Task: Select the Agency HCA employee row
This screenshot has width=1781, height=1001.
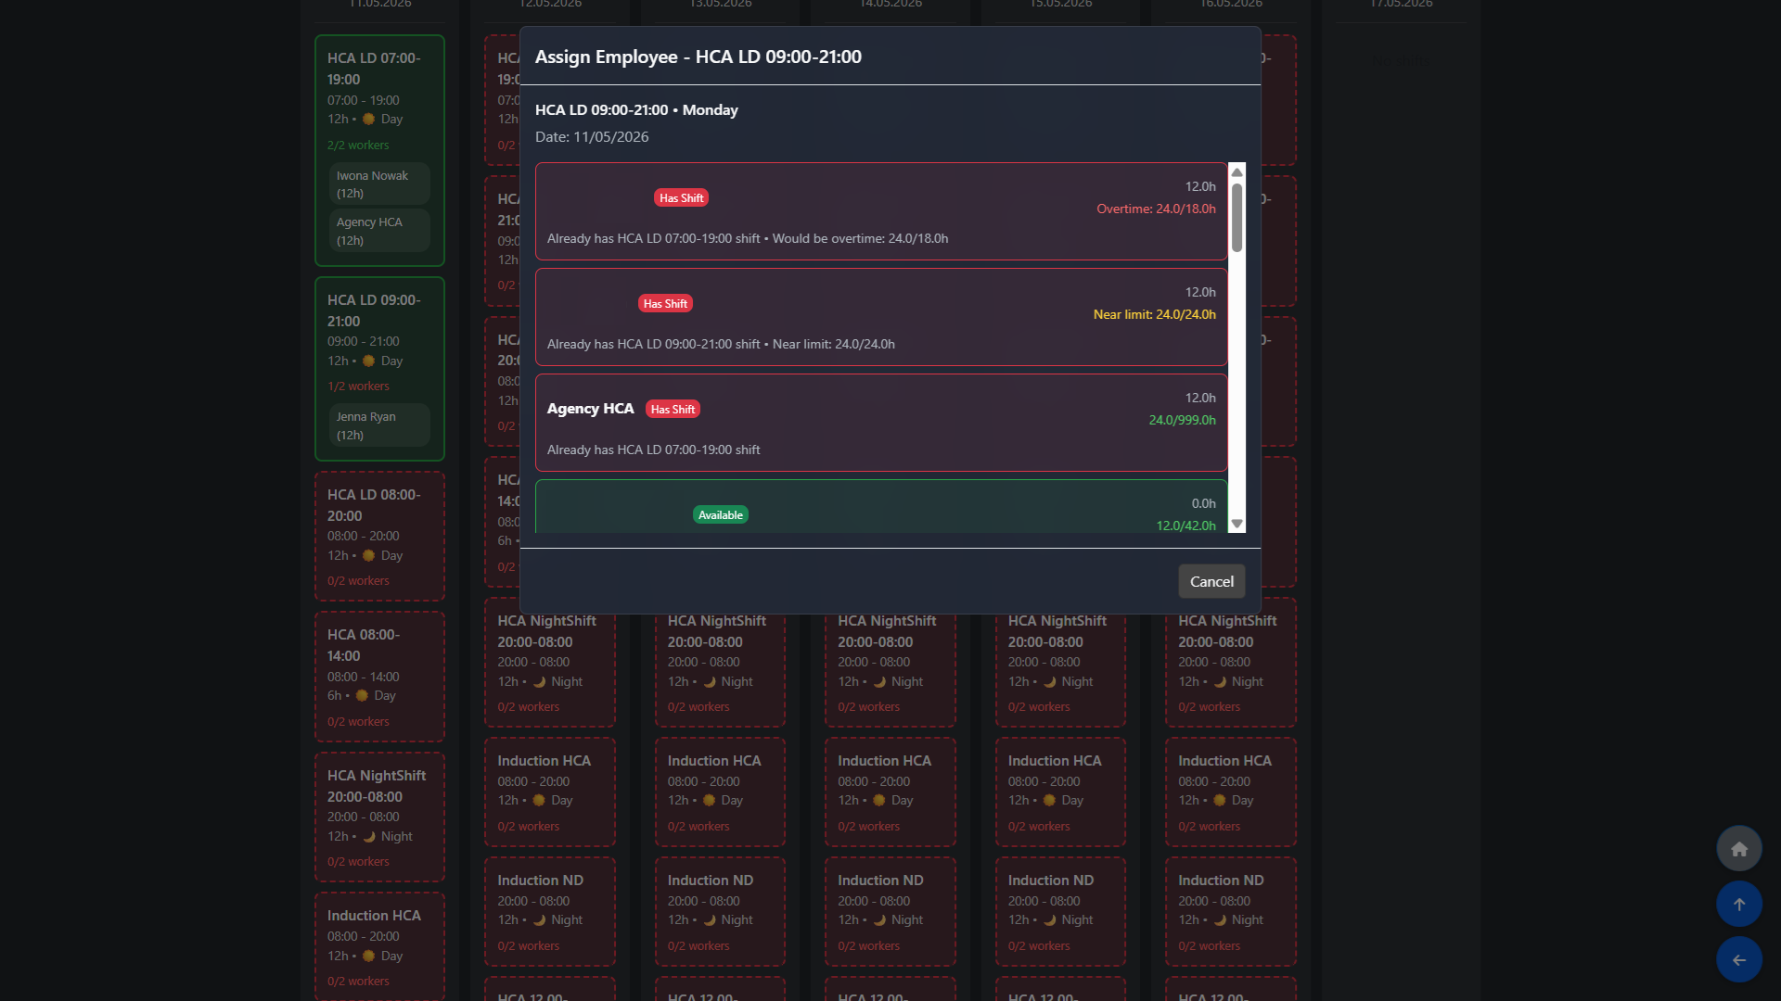Action: coord(881,423)
